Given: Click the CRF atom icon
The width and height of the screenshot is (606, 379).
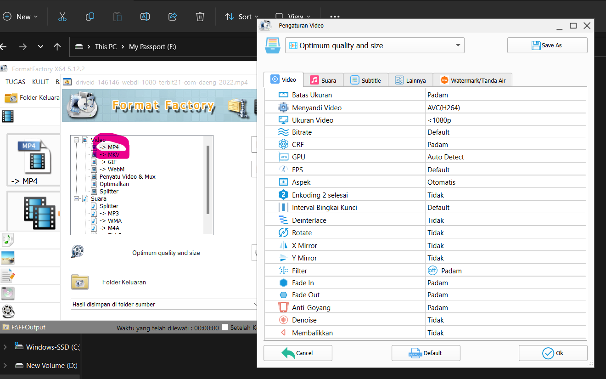Looking at the screenshot, I should pos(284,144).
